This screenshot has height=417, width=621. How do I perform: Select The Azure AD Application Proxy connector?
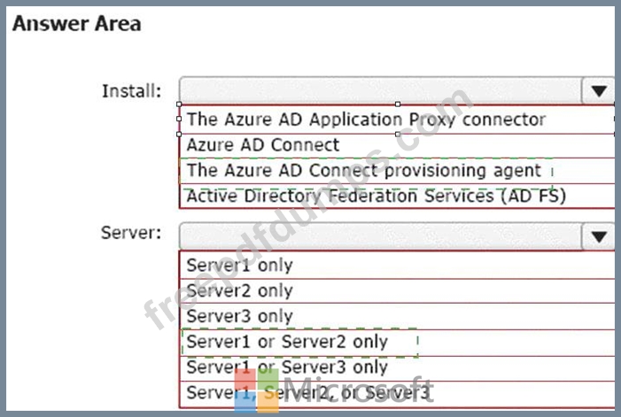[x=366, y=119]
